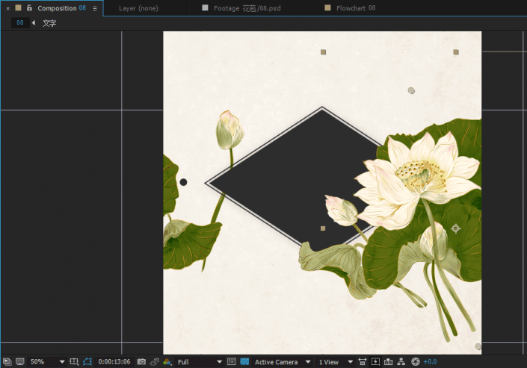527x368 pixels.
Task: Switch to the Layer (none) tab
Action: coord(138,8)
